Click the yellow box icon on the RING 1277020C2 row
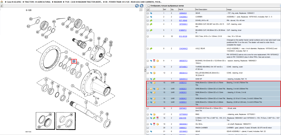281x135 pixels. pyautogui.click(x=154, y=114)
